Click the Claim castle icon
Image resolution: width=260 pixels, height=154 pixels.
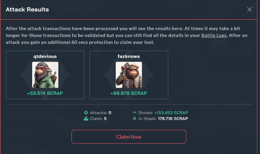tap(86, 119)
